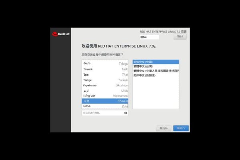Select the Telugu language row
240x160 pixels.
point(105,63)
